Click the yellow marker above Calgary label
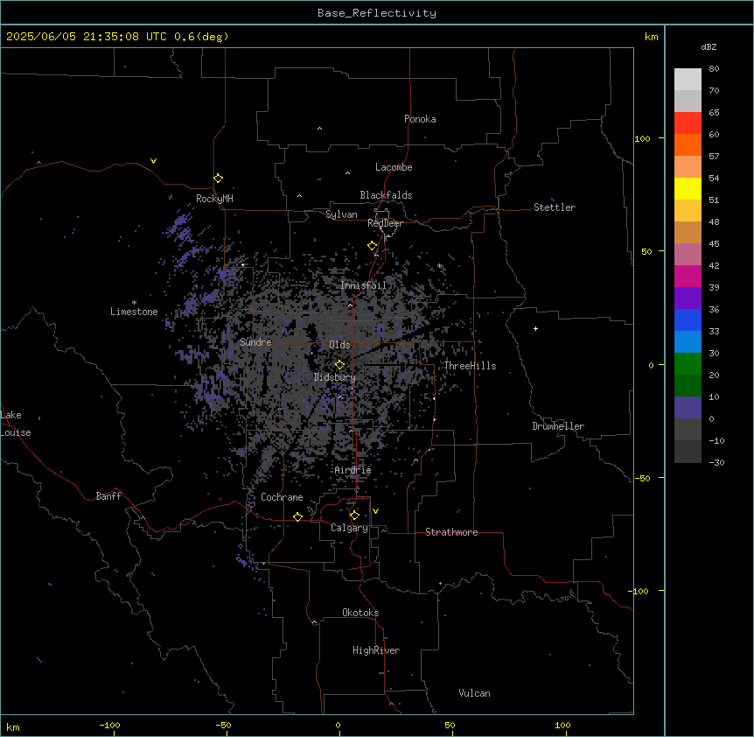This screenshot has height=737, width=754. [x=354, y=516]
